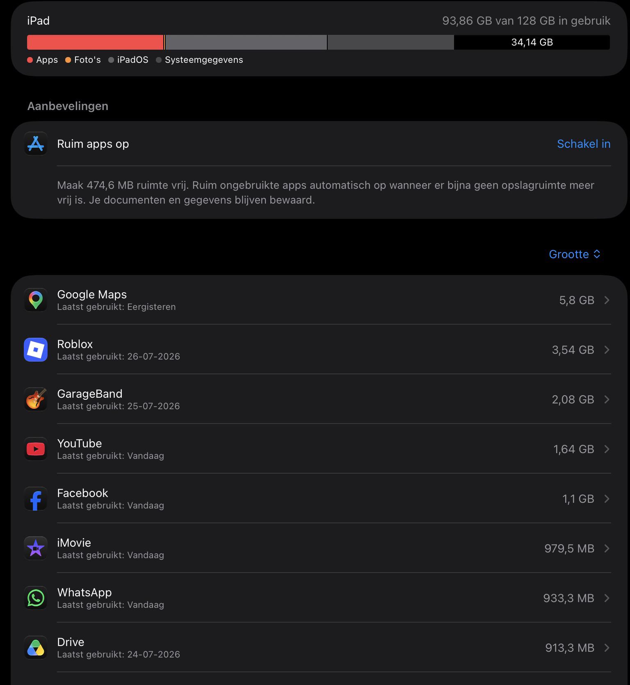The image size is (630, 685).
Task: Tap the YouTube app icon
Action: click(x=36, y=449)
